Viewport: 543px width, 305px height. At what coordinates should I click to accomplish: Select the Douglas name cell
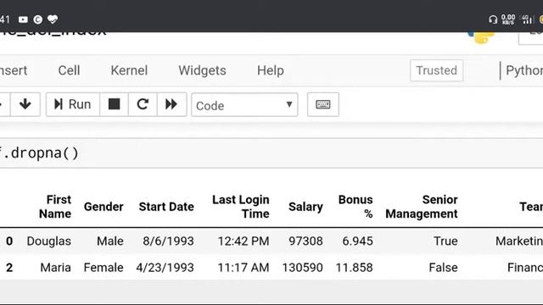click(x=49, y=241)
